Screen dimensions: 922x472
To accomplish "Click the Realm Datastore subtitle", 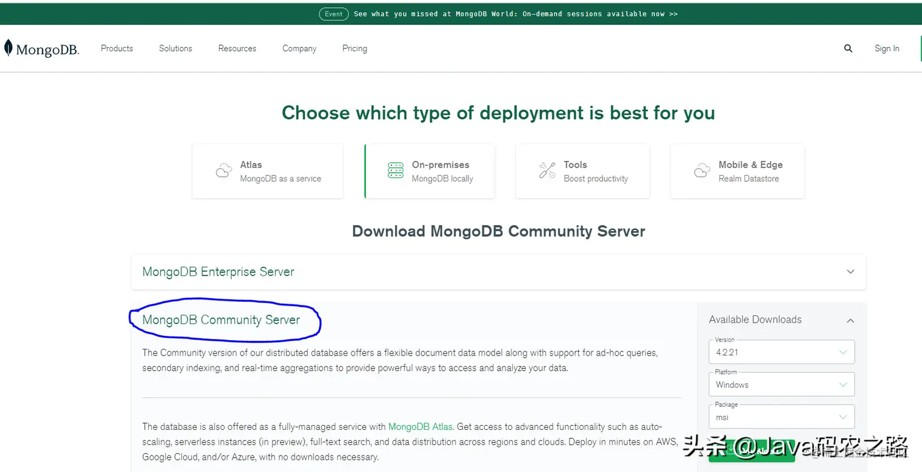I will [749, 179].
